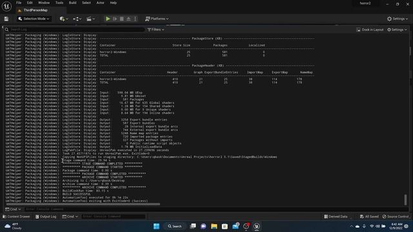Open the status bar Cmd dropdown

[x=70, y=217]
